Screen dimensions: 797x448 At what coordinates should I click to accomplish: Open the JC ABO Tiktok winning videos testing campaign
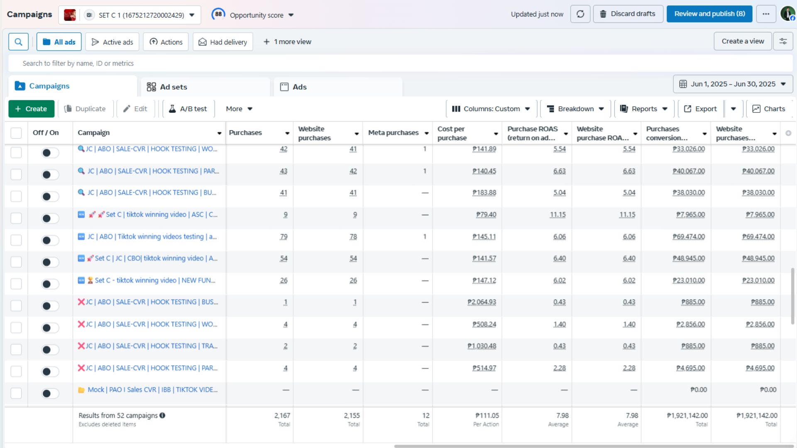tap(152, 236)
